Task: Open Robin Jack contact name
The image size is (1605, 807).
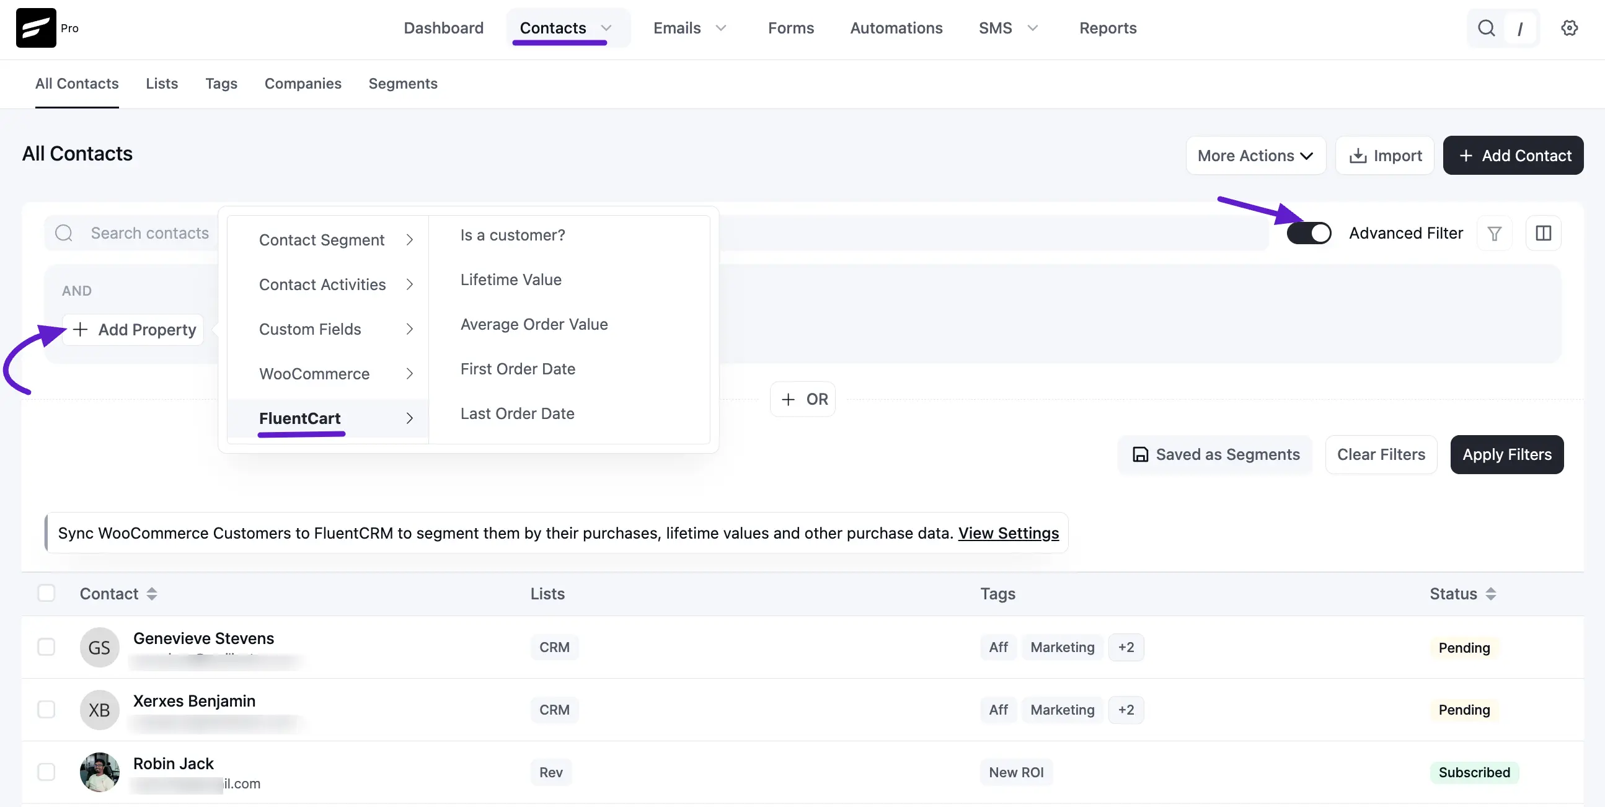Action: pyautogui.click(x=173, y=763)
